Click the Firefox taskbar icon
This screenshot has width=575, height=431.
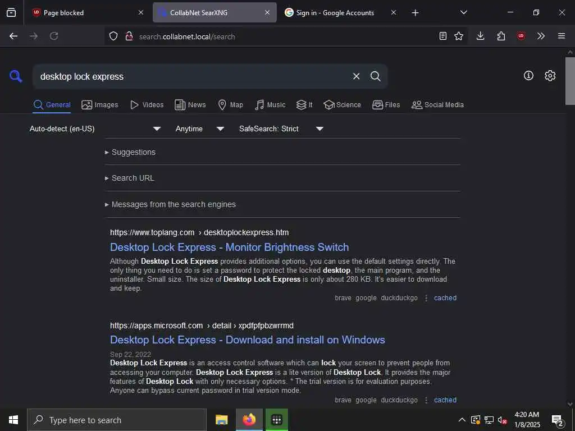249,420
